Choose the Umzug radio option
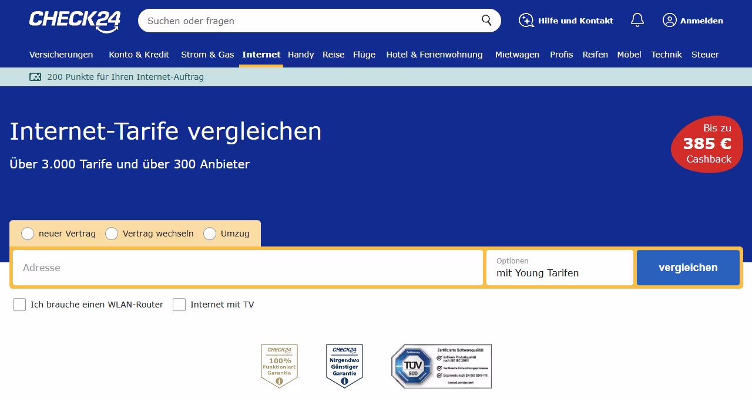 coord(210,234)
